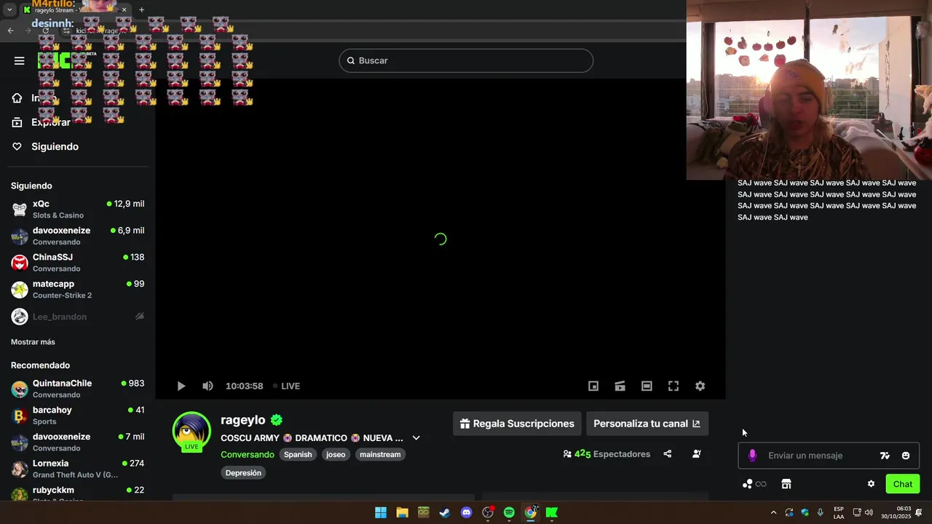The image size is (932, 524).
Task: Expand the stream title chevron
Action: click(416, 438)
